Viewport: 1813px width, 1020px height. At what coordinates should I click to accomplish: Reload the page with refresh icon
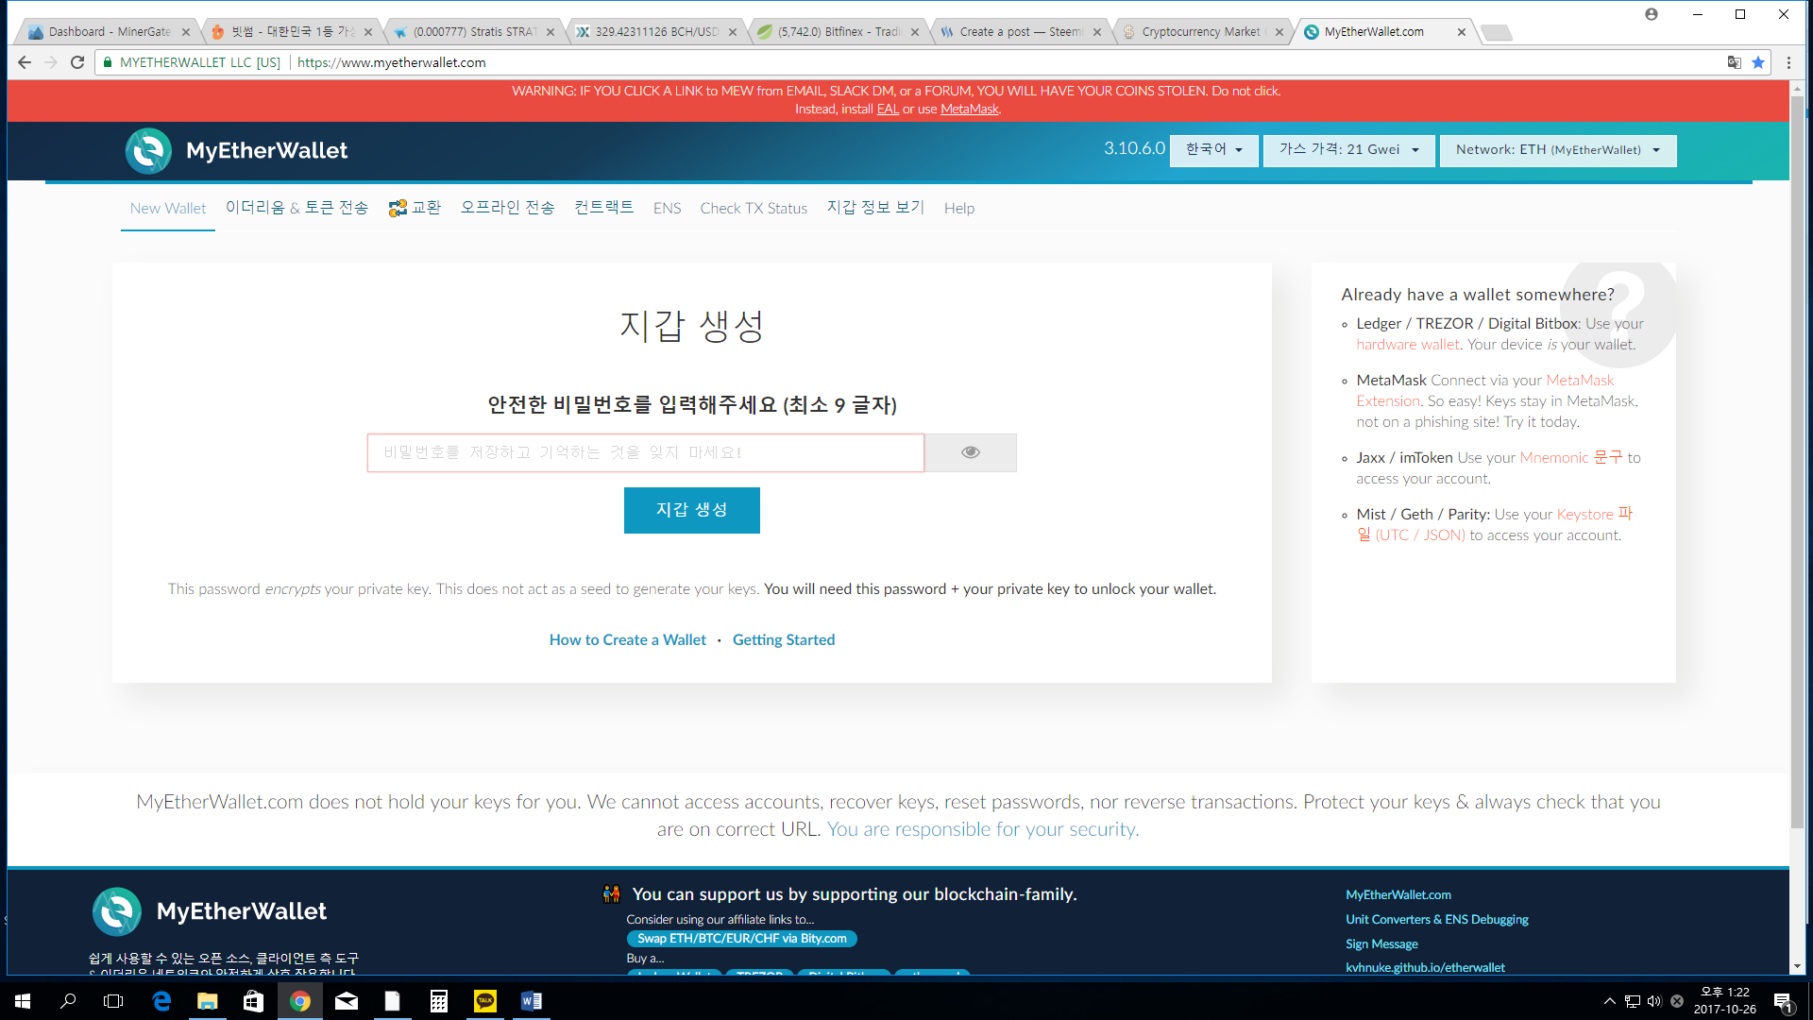click(x=77, y=62)
